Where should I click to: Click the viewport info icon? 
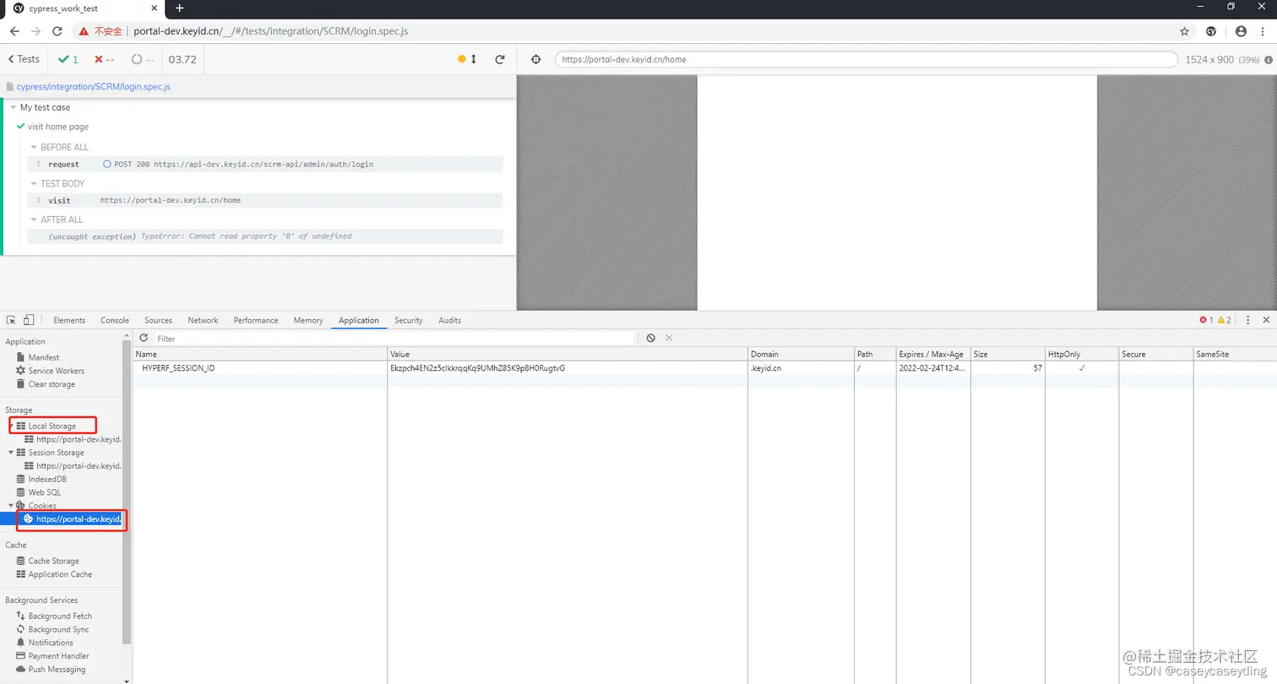tap(1268, 60)
